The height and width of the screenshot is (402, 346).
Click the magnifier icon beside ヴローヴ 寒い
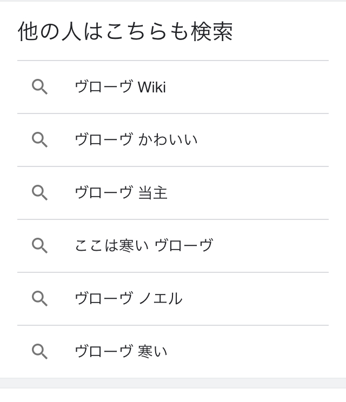(39, 352)
